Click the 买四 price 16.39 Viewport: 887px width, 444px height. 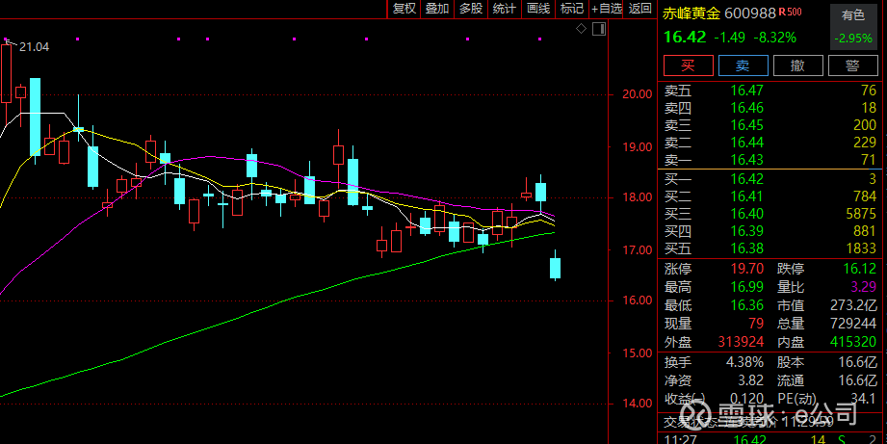point(746,231)
